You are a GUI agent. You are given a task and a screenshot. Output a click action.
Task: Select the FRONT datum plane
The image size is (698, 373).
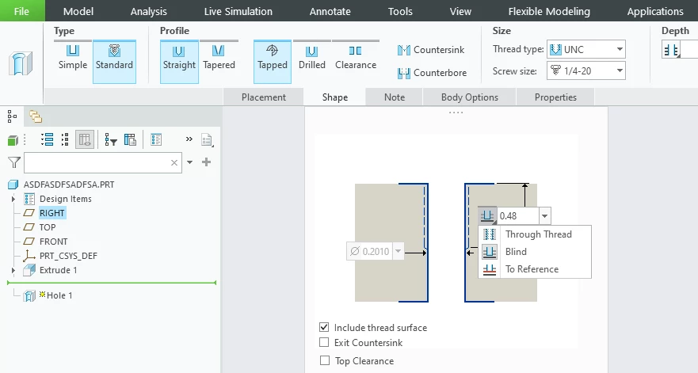click(x=53, y=242)
